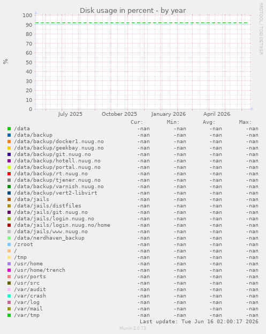Select the /usr/home/trench label
The height and width of the screenshot is (334, 266).
(40, 270)
